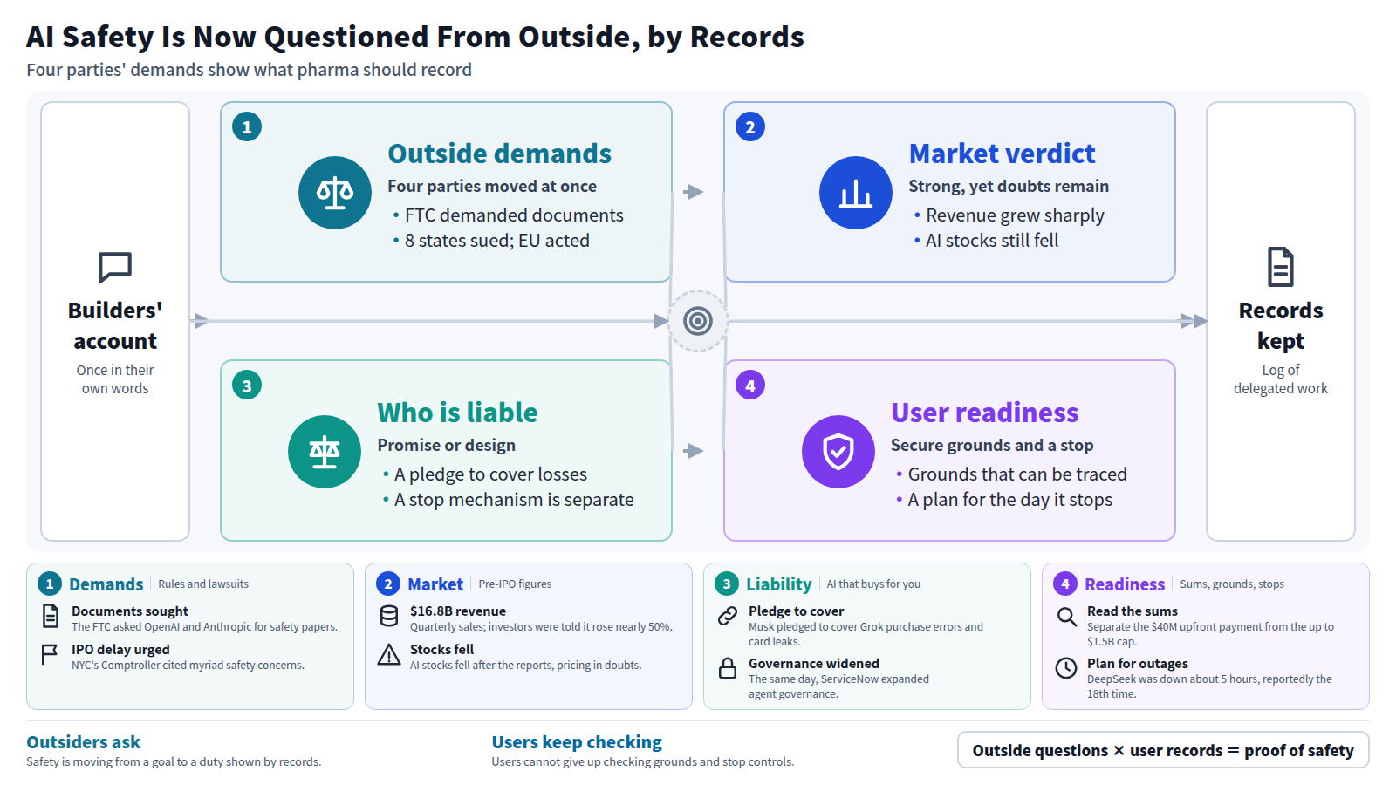Click the document icon next to Documents sought
The width and height of the screenshot is (1396, 785).
pos(51,617)
